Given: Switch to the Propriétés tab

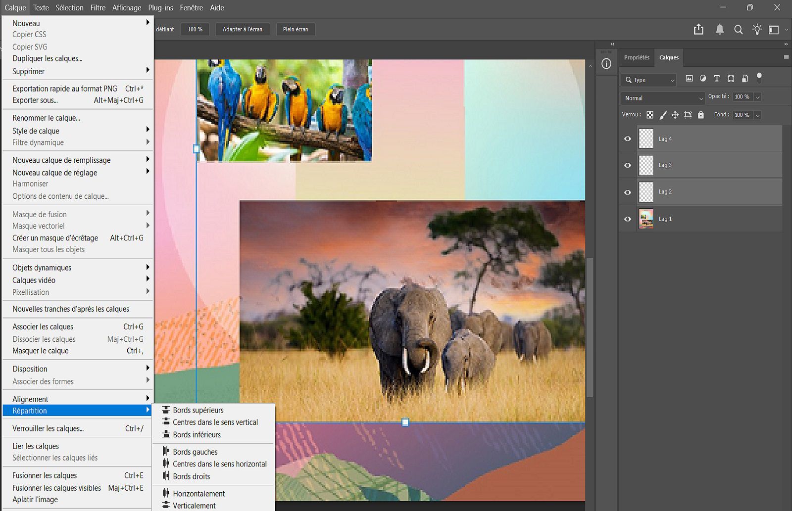Looking at the screenshot, I should [637, 57].
